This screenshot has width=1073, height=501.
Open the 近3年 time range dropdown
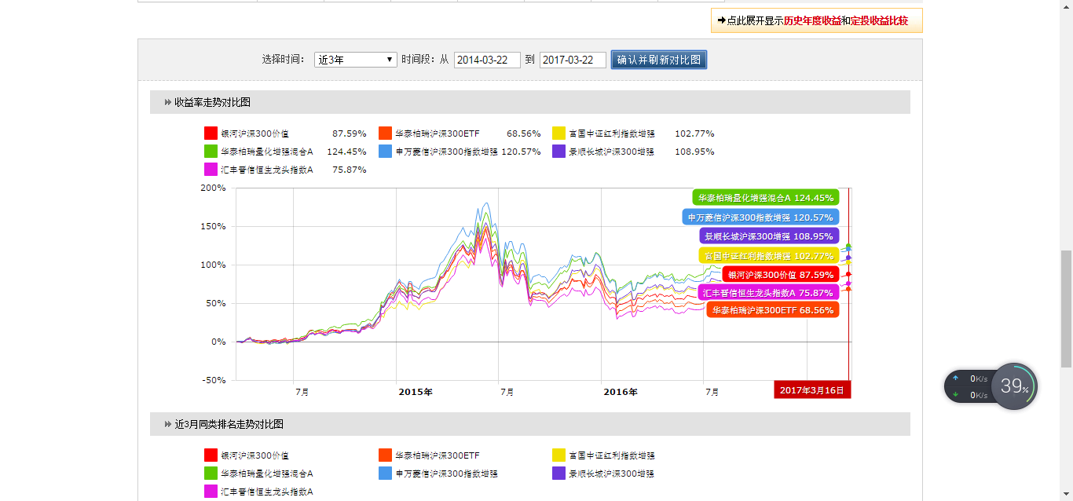355,59
